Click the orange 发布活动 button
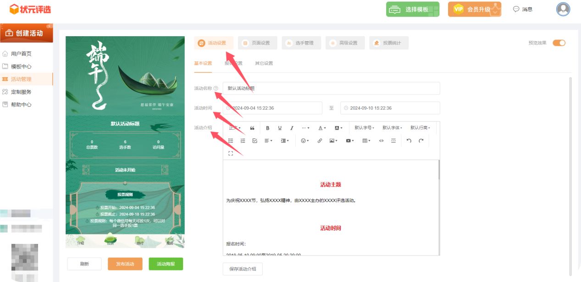The width and height of the screenshot is (581, 282). tap(125, 264)
